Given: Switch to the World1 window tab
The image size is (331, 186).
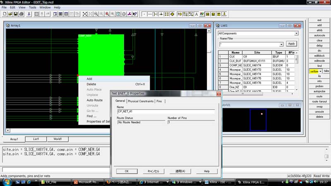Looking at the screenshot, I should (x=58, y=139).
